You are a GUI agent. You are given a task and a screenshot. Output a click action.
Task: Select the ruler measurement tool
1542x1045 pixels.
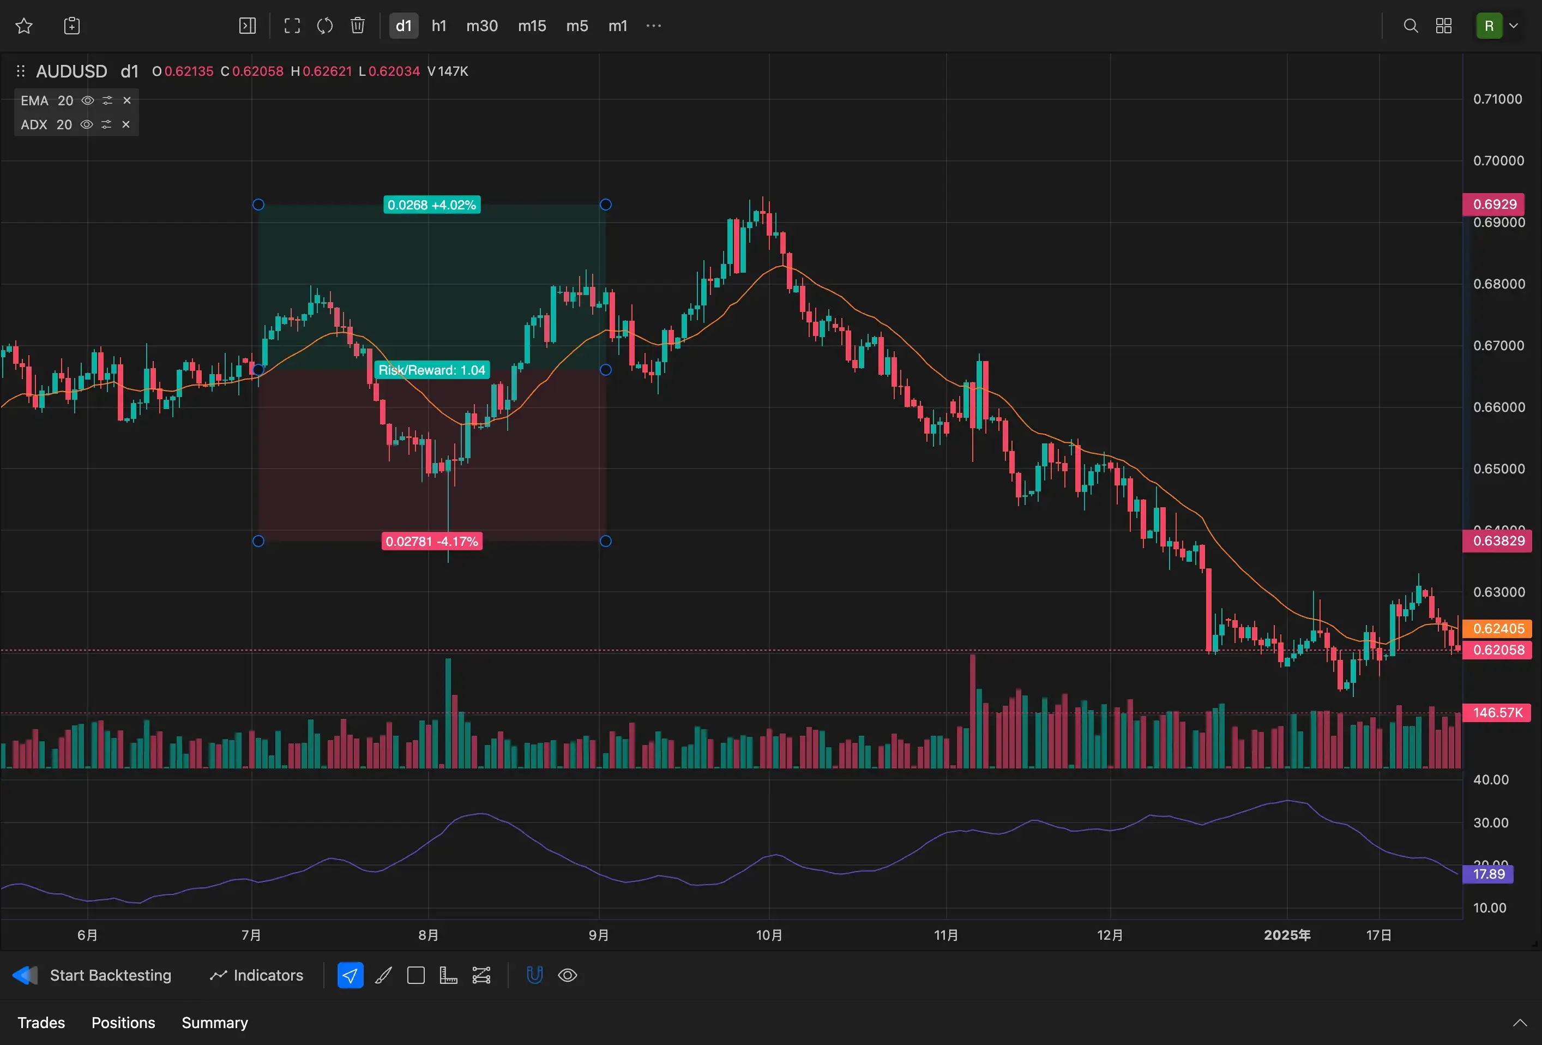click(x=449, y=975)
